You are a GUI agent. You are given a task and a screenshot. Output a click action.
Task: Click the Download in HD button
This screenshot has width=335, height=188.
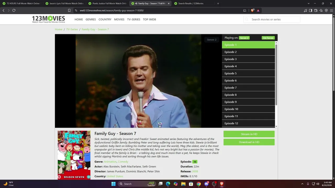[x=249, y=142]
